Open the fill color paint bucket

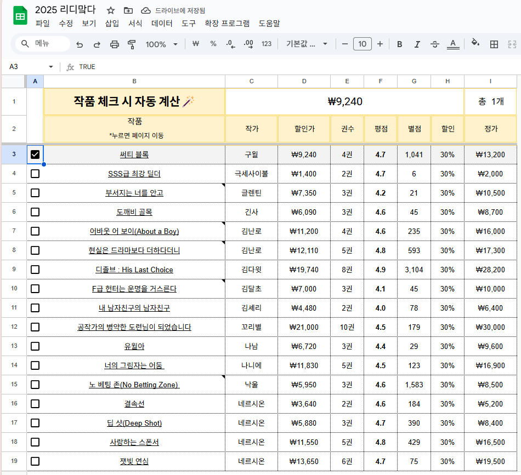pos(475,44)
